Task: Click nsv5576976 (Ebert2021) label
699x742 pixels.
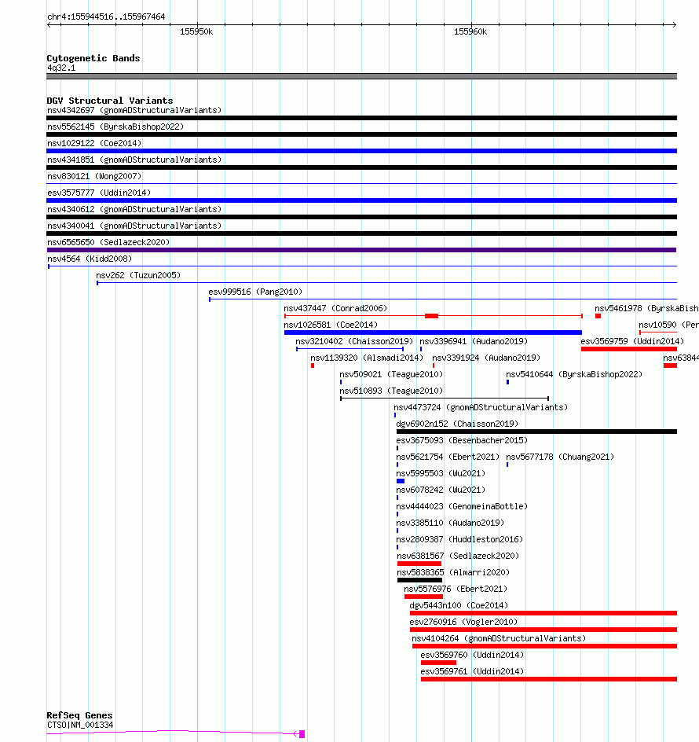Action: click(x=456, y=590)
